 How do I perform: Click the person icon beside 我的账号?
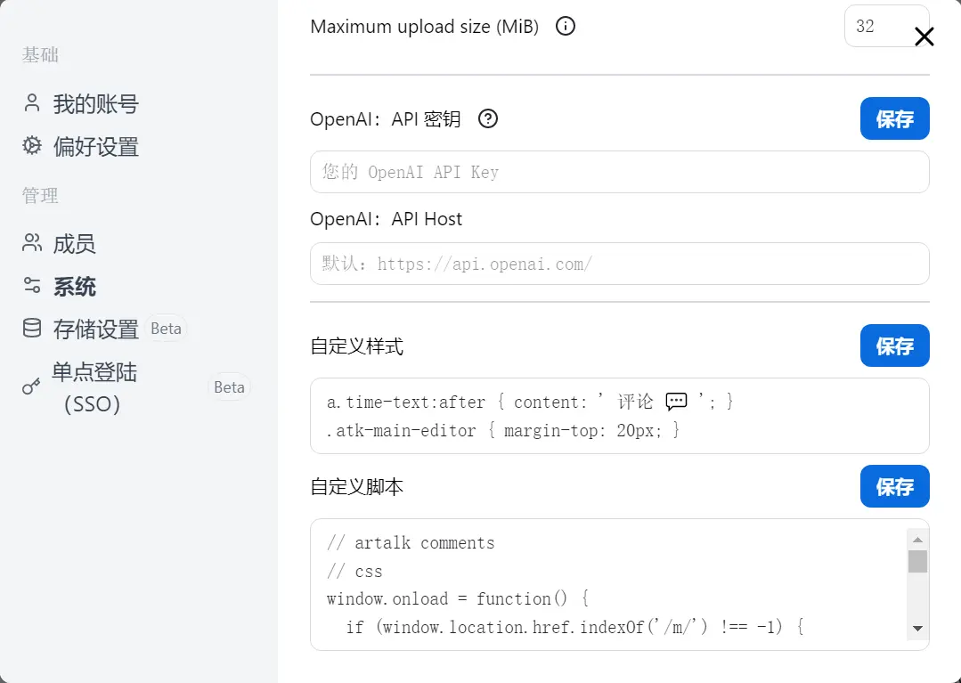click(32, 103)
